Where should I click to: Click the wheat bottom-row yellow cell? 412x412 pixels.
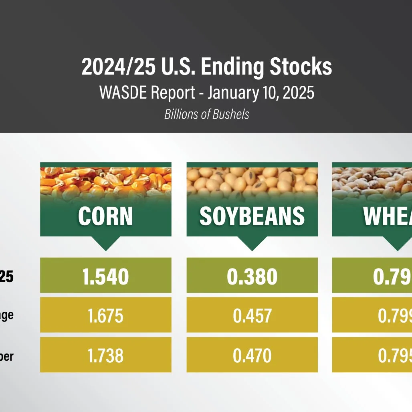coord(372,355)
